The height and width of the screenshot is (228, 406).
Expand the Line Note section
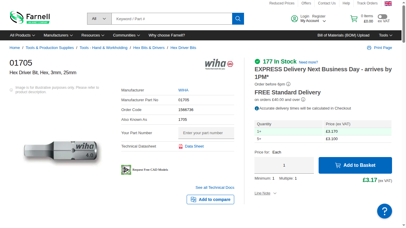(x=265, y=193)
